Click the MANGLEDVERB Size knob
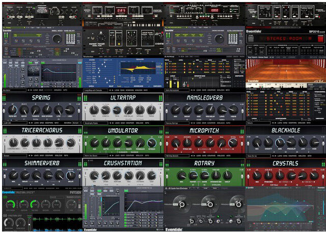This screenshot has width=326, height=232. (199, 110)
